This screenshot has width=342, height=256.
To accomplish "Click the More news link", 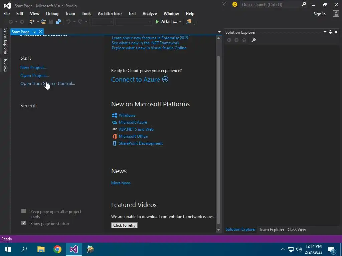I will click(121, 183).
